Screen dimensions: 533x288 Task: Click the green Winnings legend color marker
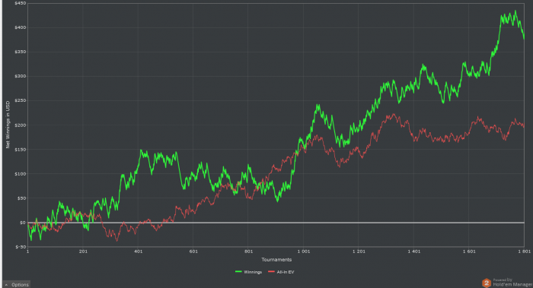[x=238, y=272]
